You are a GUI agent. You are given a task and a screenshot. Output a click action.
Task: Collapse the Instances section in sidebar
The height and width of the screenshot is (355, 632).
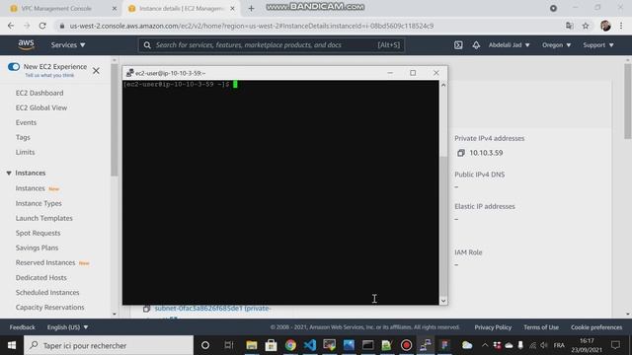point(9,174)
